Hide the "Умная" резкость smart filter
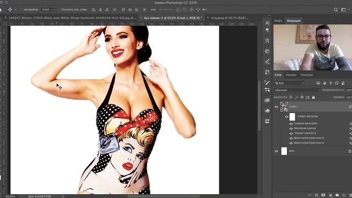 coord(291,134)
